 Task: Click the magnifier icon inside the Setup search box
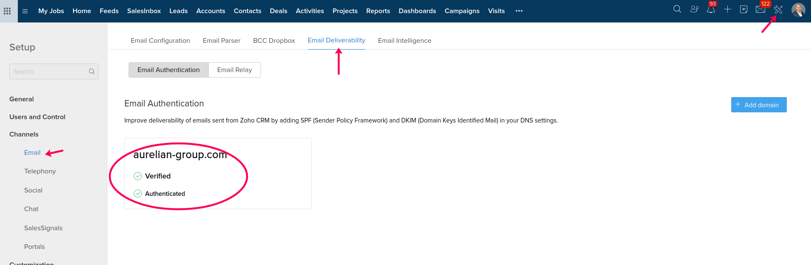[92, 72]
